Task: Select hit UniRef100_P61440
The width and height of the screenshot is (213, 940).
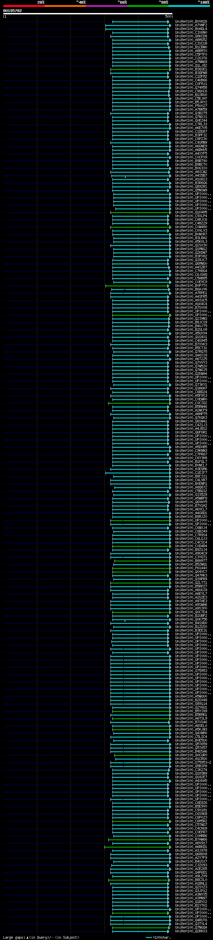Action: 191,568
